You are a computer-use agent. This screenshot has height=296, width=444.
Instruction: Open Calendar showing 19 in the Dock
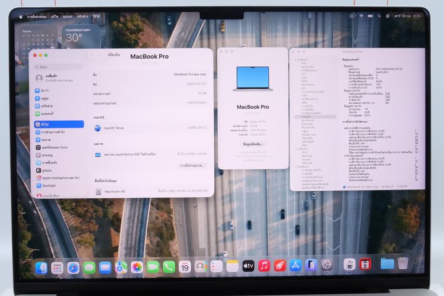185,266
